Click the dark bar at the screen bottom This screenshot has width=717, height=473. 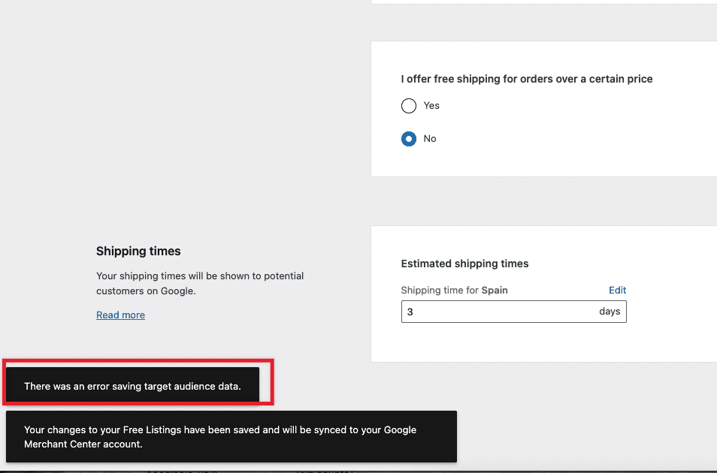[x=358, y=470]
